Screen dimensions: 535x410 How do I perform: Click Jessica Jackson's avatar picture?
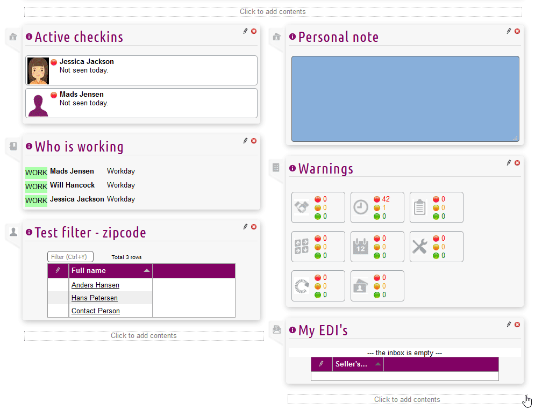38,71
